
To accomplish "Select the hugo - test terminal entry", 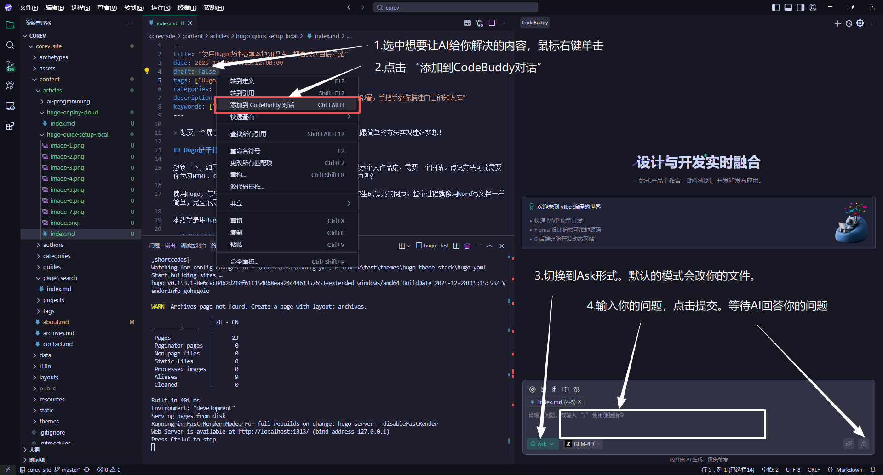I will tap(436, 246).
